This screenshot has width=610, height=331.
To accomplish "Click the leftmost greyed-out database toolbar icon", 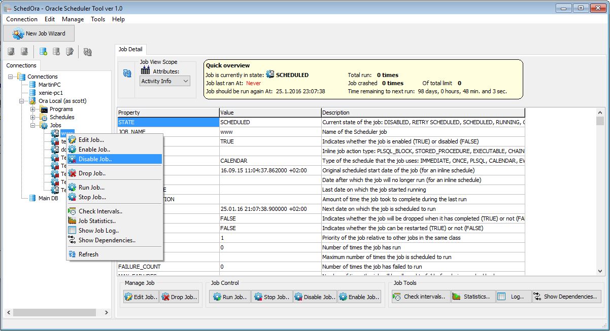I will coord(11,51).
